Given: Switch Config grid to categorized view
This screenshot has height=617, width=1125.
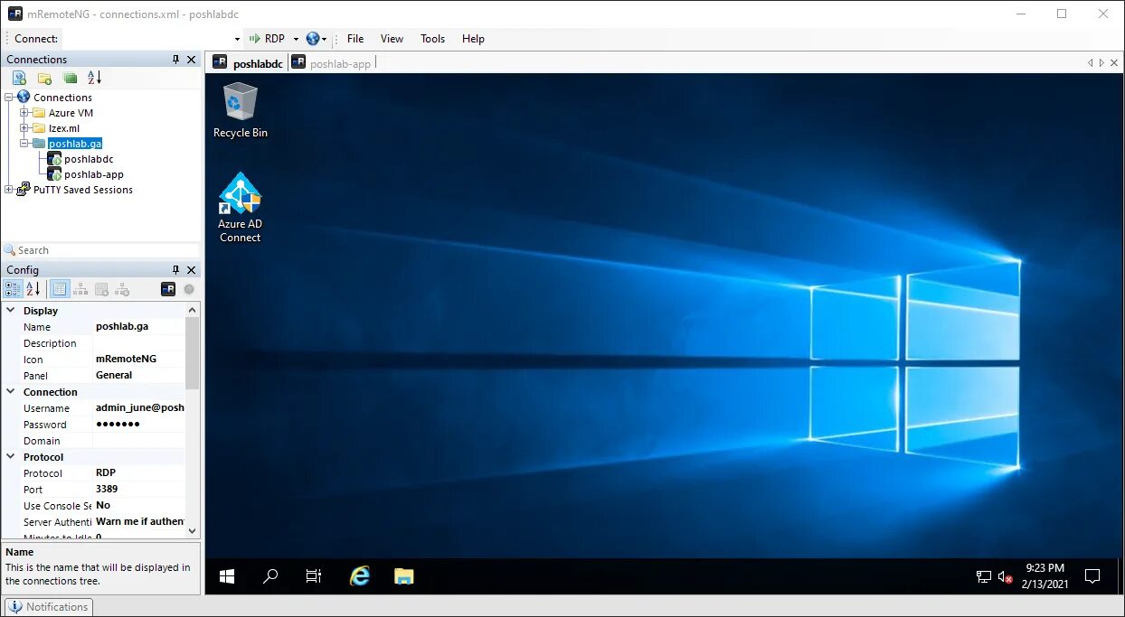Looking at the screenshot, I should [13, 289].
